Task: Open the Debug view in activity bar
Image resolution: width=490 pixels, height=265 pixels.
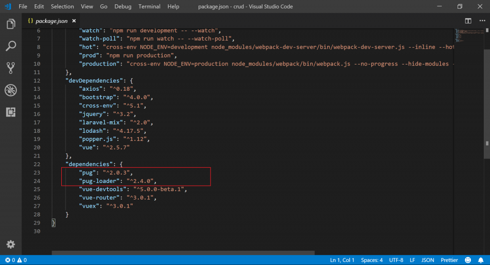Action: pyautogui.click(x=11, y=90)
